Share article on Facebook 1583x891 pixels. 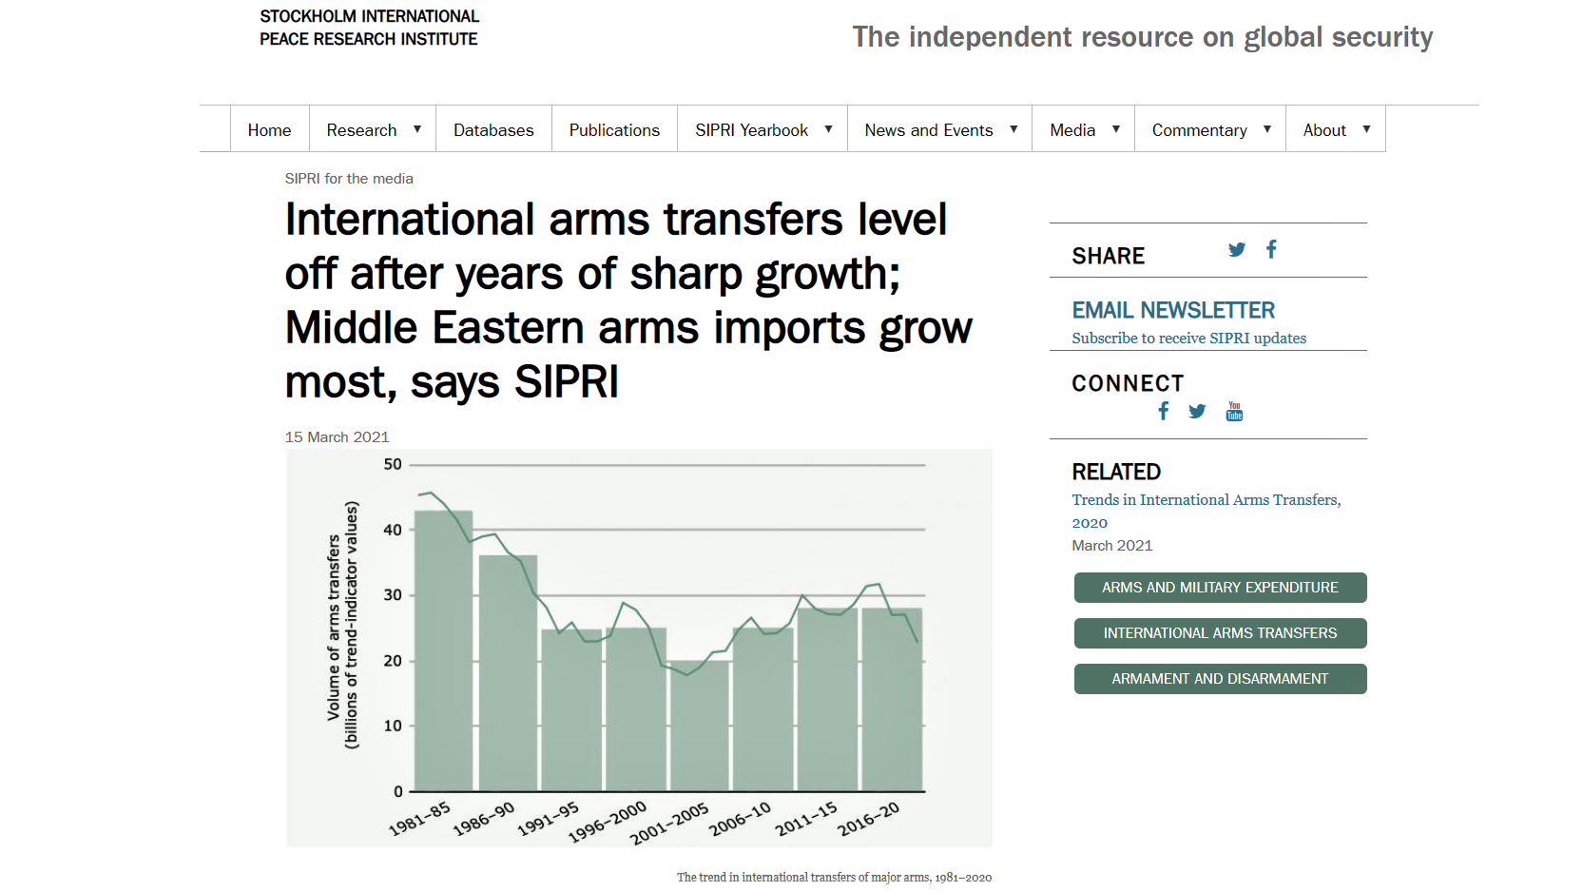1271,249
